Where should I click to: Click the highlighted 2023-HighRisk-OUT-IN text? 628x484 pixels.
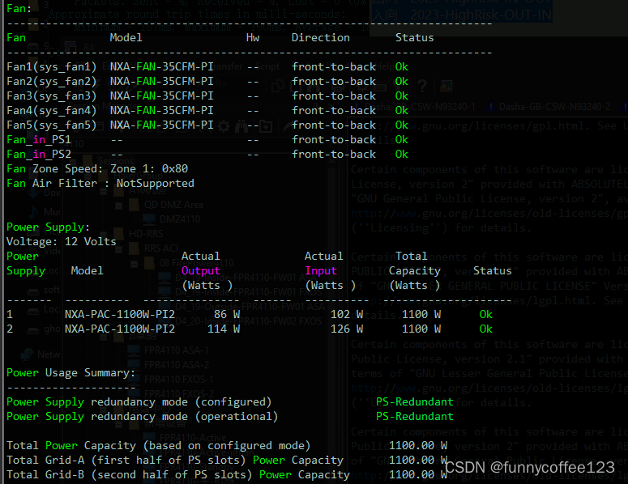coord(481,15)
